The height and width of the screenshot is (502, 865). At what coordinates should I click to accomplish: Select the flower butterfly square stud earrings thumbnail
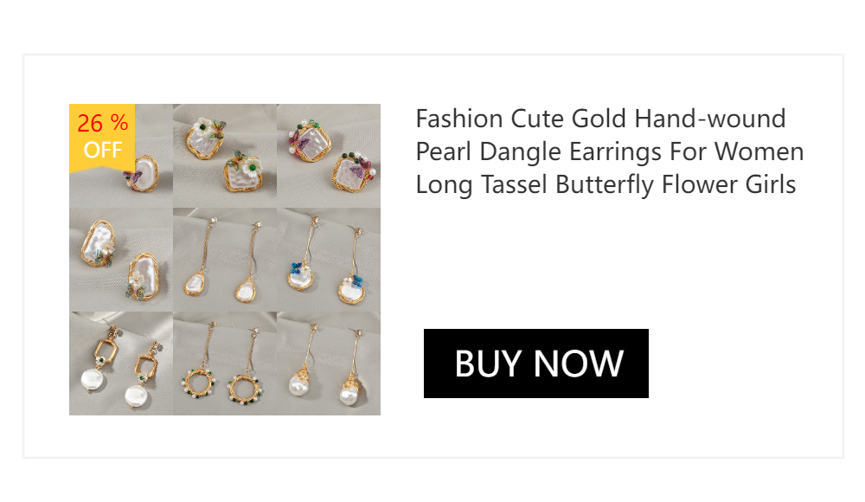pyautogui.click(x=225, y=156)
